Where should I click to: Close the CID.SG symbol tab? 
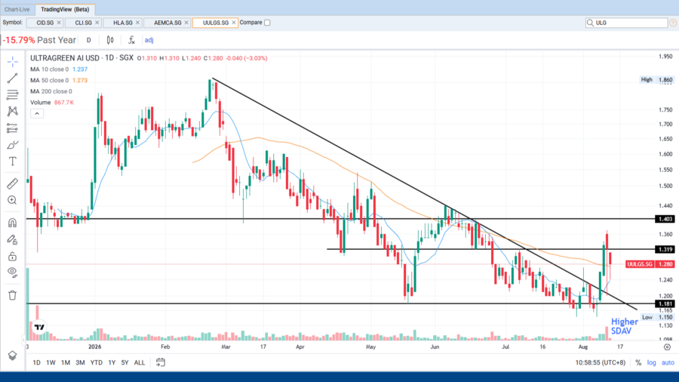[59, 23]
